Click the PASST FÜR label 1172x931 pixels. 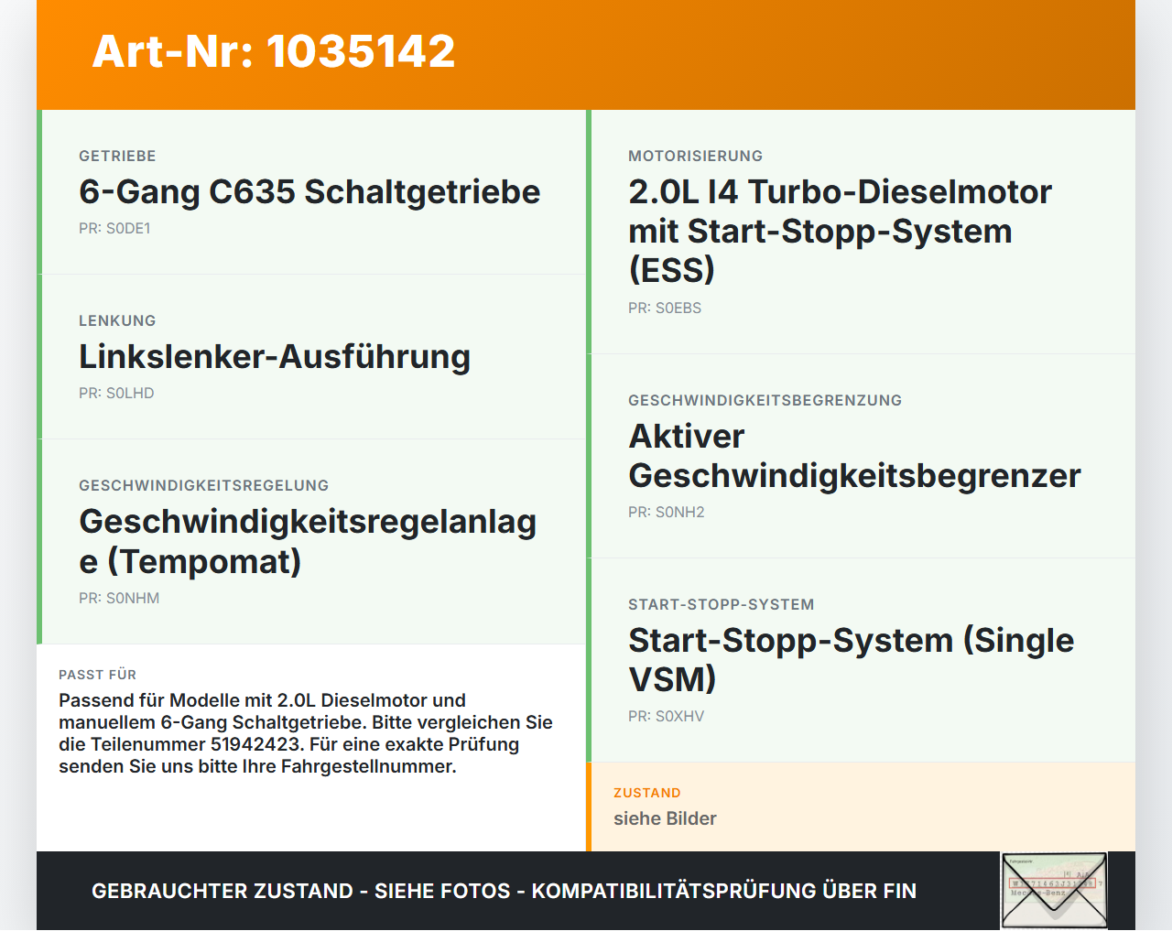(x=97, y=675)
